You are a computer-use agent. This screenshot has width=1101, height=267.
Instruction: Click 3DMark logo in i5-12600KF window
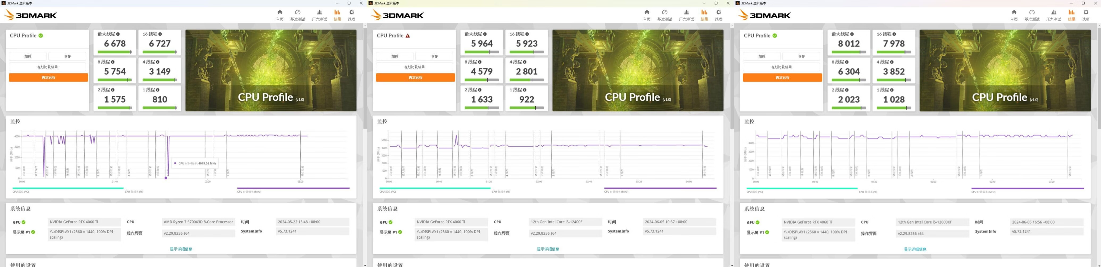coord(765,15)
